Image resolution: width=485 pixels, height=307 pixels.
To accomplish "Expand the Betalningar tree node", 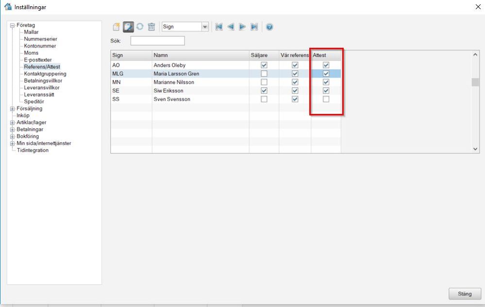I will click(12, 130).
